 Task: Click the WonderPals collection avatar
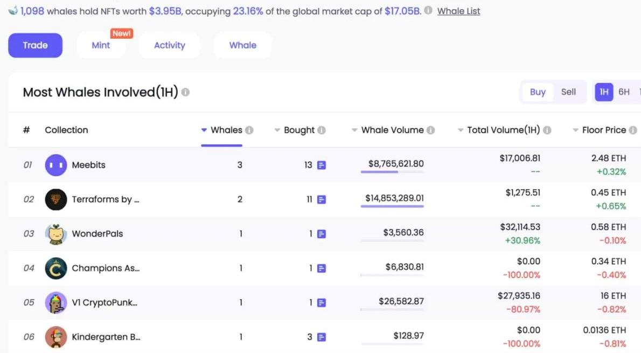(56, 233)
